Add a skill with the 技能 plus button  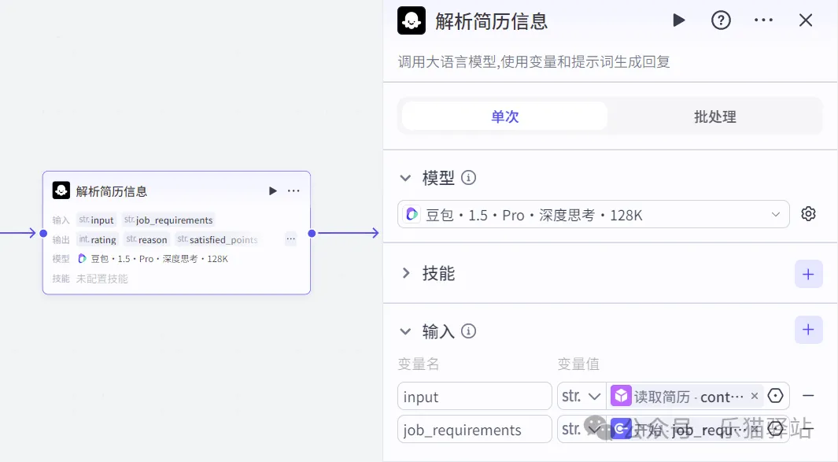[808, 274]
